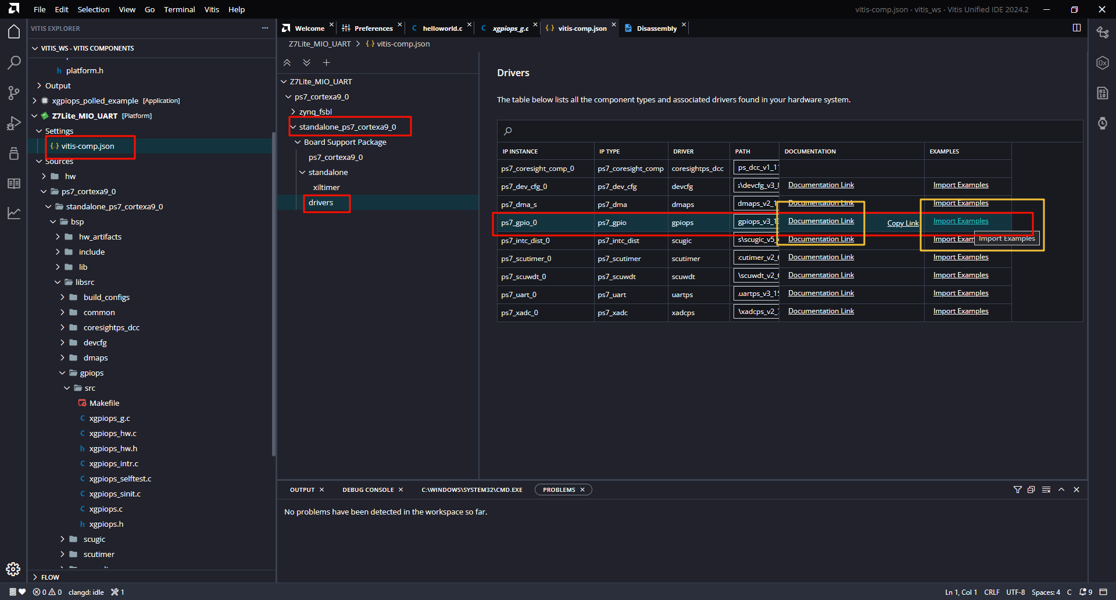
Task: Open the Terminal menu
Action: point(179,9)
